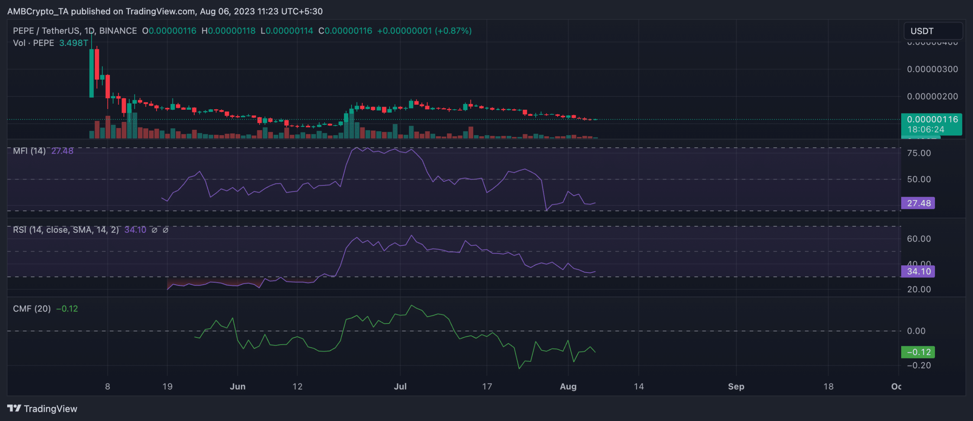Select the MFI (14) indicator legend
Screen dimensions: 973x421
29,151
